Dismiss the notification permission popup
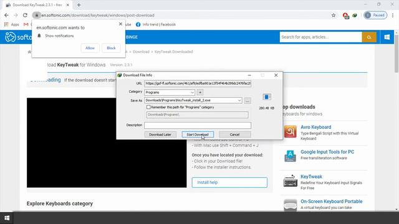The height and width of the screenshot is (224, 399). [120, 24]
